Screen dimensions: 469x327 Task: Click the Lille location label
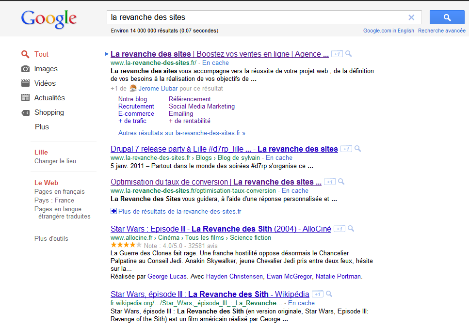click(41, 152)
